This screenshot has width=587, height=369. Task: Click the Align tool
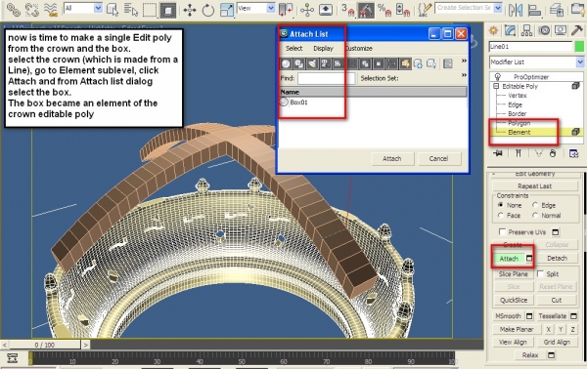coord(534,10)
